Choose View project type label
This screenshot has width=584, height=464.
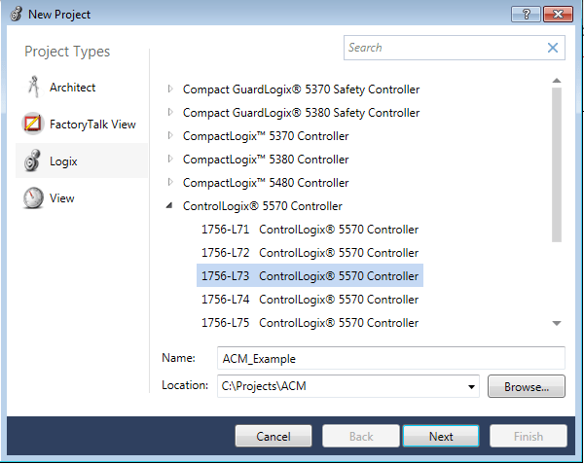[x=62, y=198]
